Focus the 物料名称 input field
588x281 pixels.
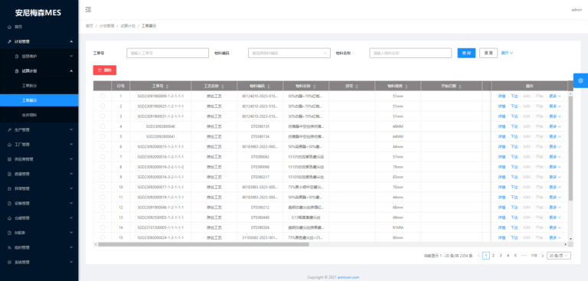(x=410, y=54)
